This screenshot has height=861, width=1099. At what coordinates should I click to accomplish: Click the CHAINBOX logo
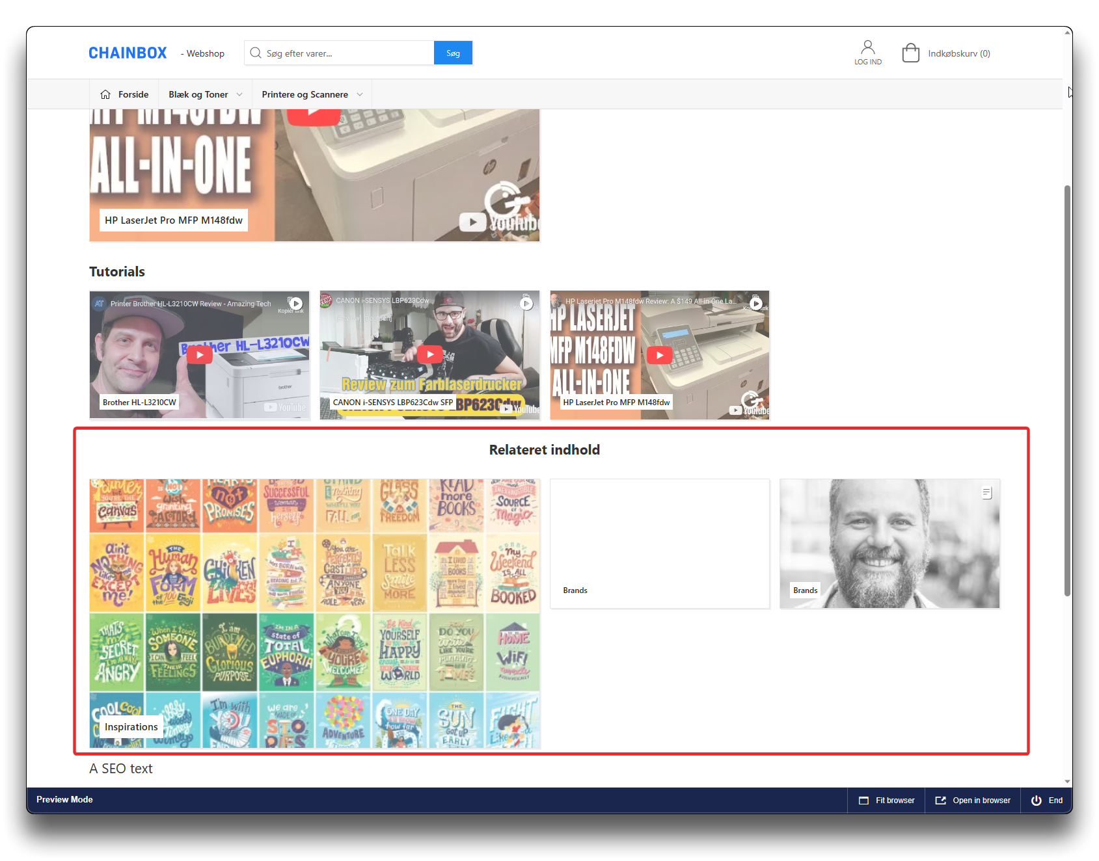pos(128,53)
